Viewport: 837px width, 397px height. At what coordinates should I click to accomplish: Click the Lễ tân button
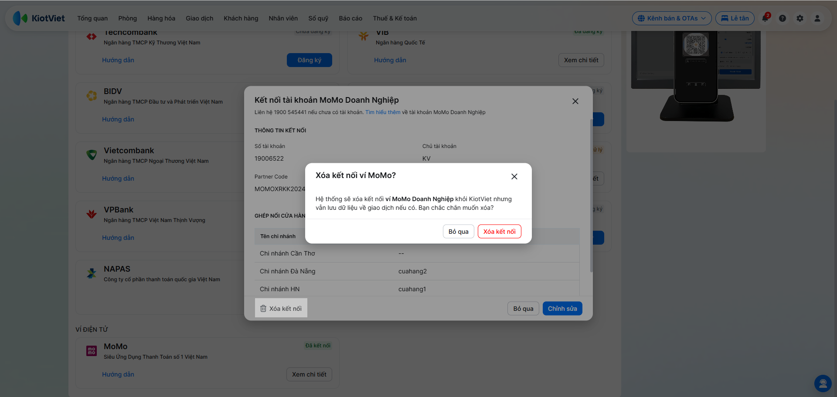pos(735,18)
